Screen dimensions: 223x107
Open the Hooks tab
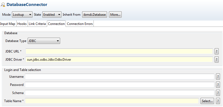pos(22,24)
